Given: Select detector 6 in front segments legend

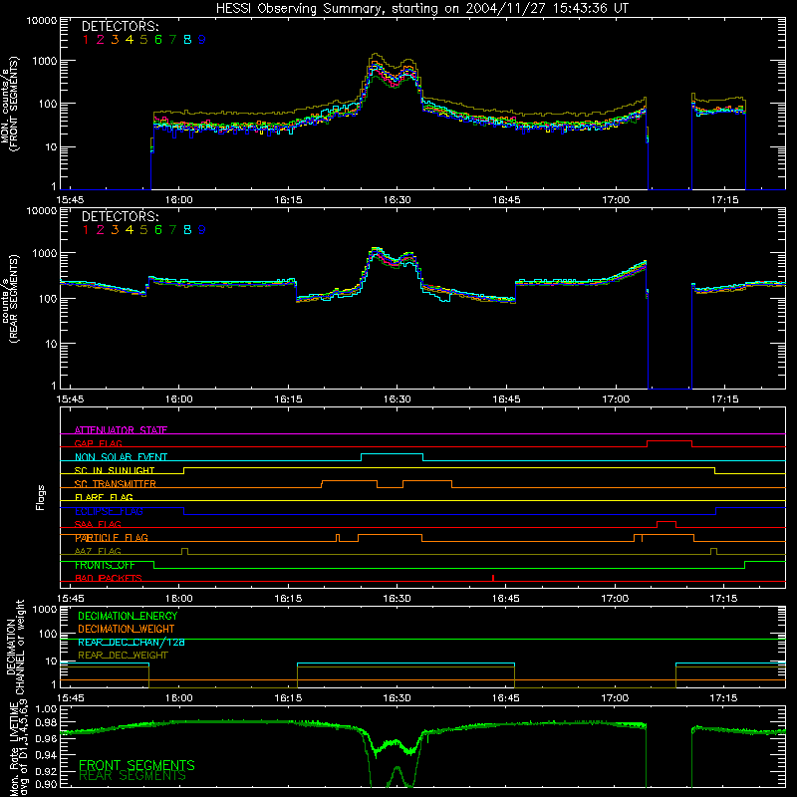Looking at the screenshot, I should (158, 40).
